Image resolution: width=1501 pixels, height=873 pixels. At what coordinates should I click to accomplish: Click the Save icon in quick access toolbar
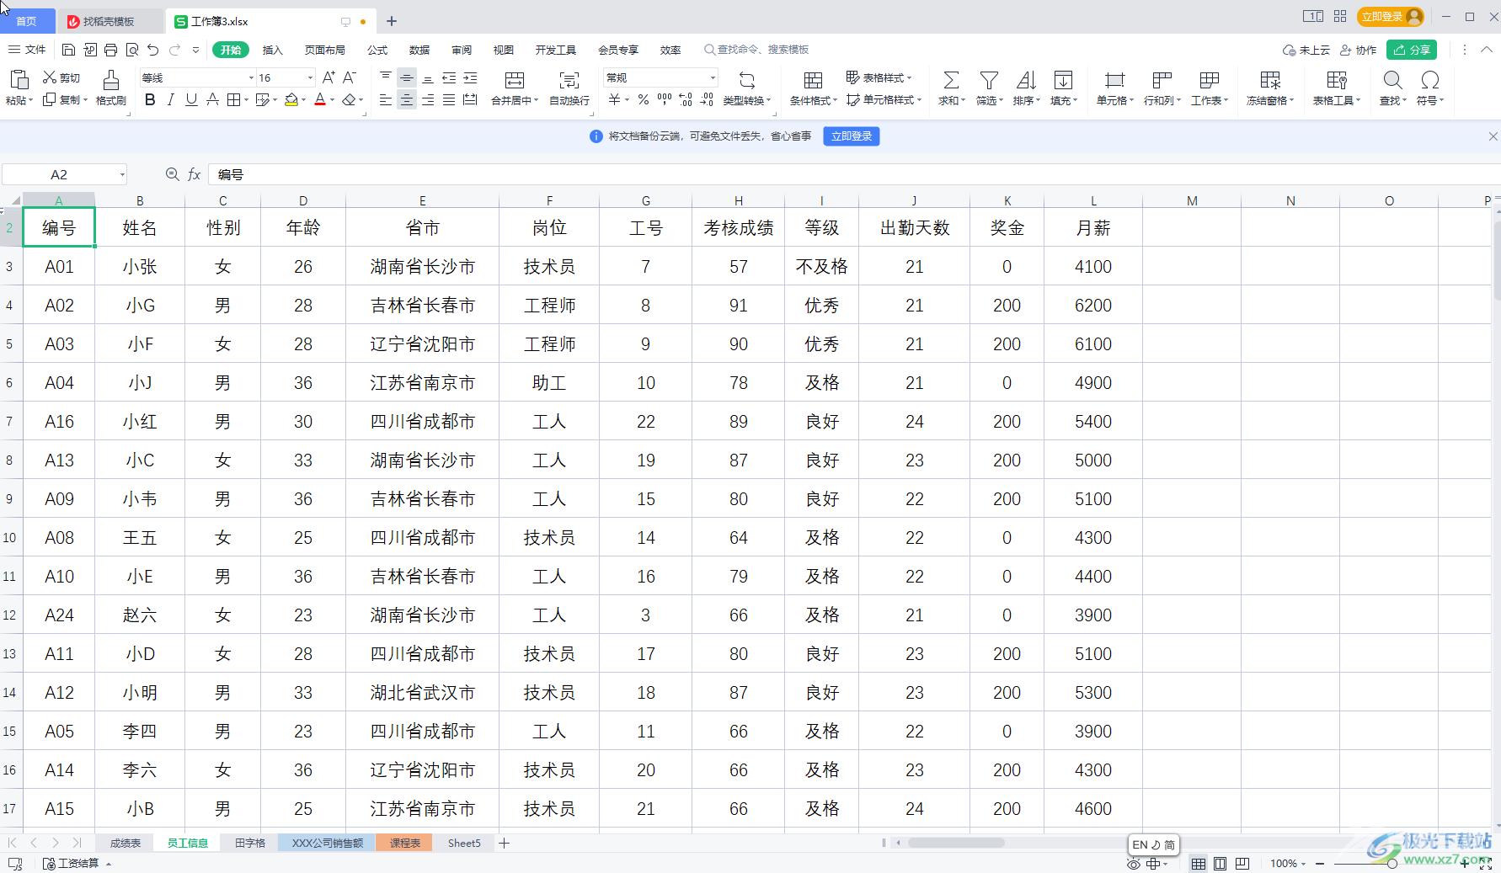click(69, 50)
